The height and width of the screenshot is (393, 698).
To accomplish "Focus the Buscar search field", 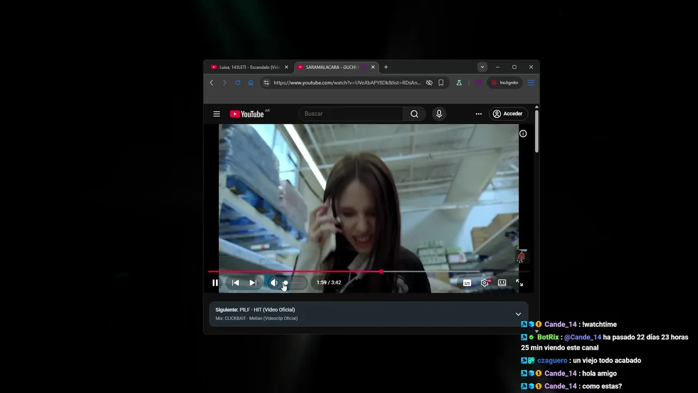I will (352, 114).
